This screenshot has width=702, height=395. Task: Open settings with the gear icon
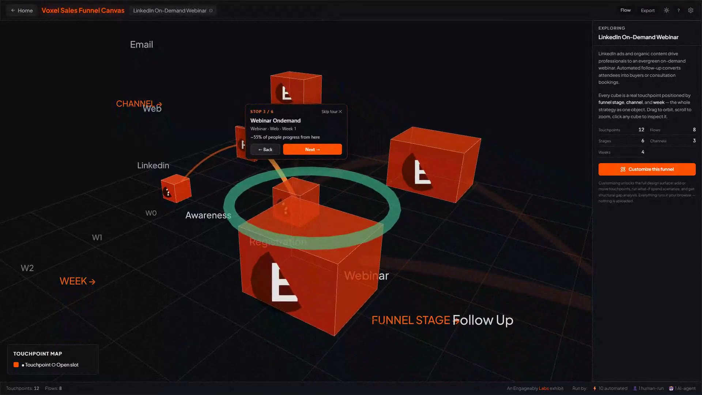tap(691, 10)
